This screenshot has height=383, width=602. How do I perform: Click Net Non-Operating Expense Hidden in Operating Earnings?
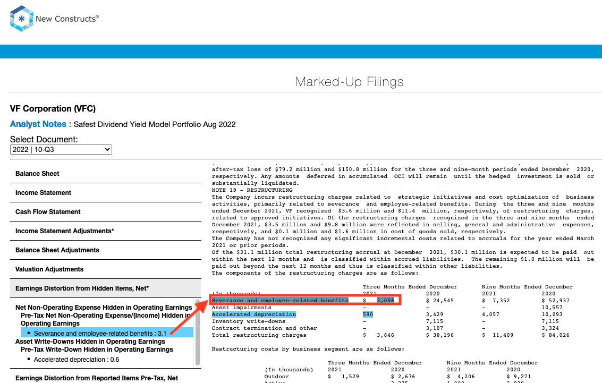(x=104, y=308)
